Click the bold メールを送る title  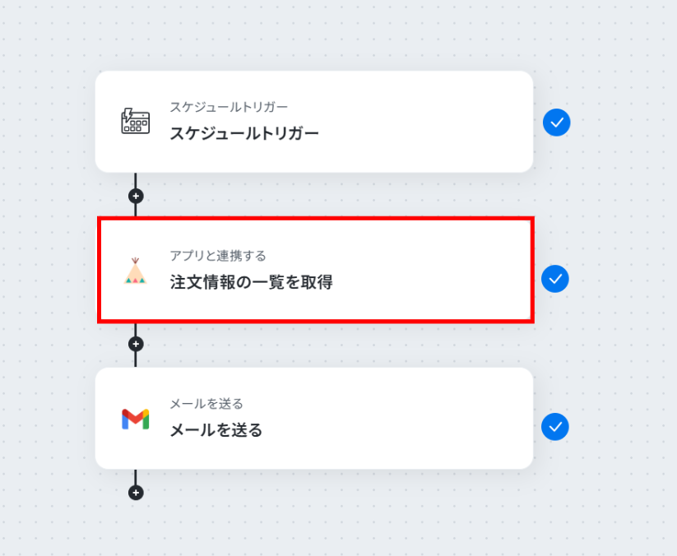coord(216,429)
